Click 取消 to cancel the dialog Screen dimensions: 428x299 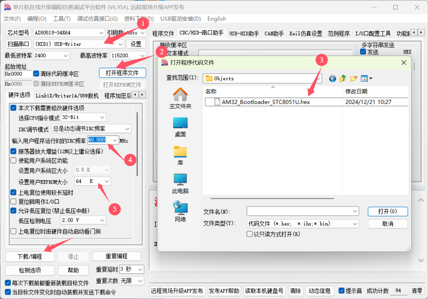pos(388,224)
